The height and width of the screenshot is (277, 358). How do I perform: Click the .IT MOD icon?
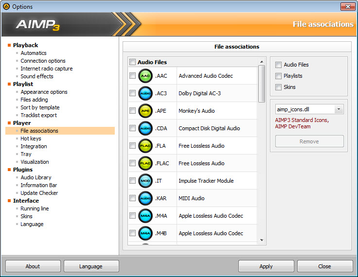tap(145, 181)
